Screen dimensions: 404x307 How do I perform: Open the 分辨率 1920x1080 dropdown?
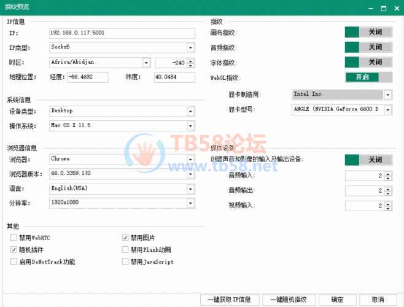190,203
